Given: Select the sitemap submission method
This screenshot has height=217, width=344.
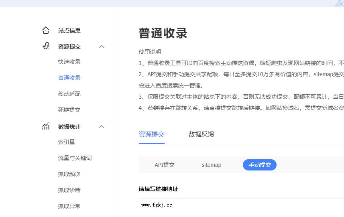Looking at the screenshot, I should click(211, 165).
